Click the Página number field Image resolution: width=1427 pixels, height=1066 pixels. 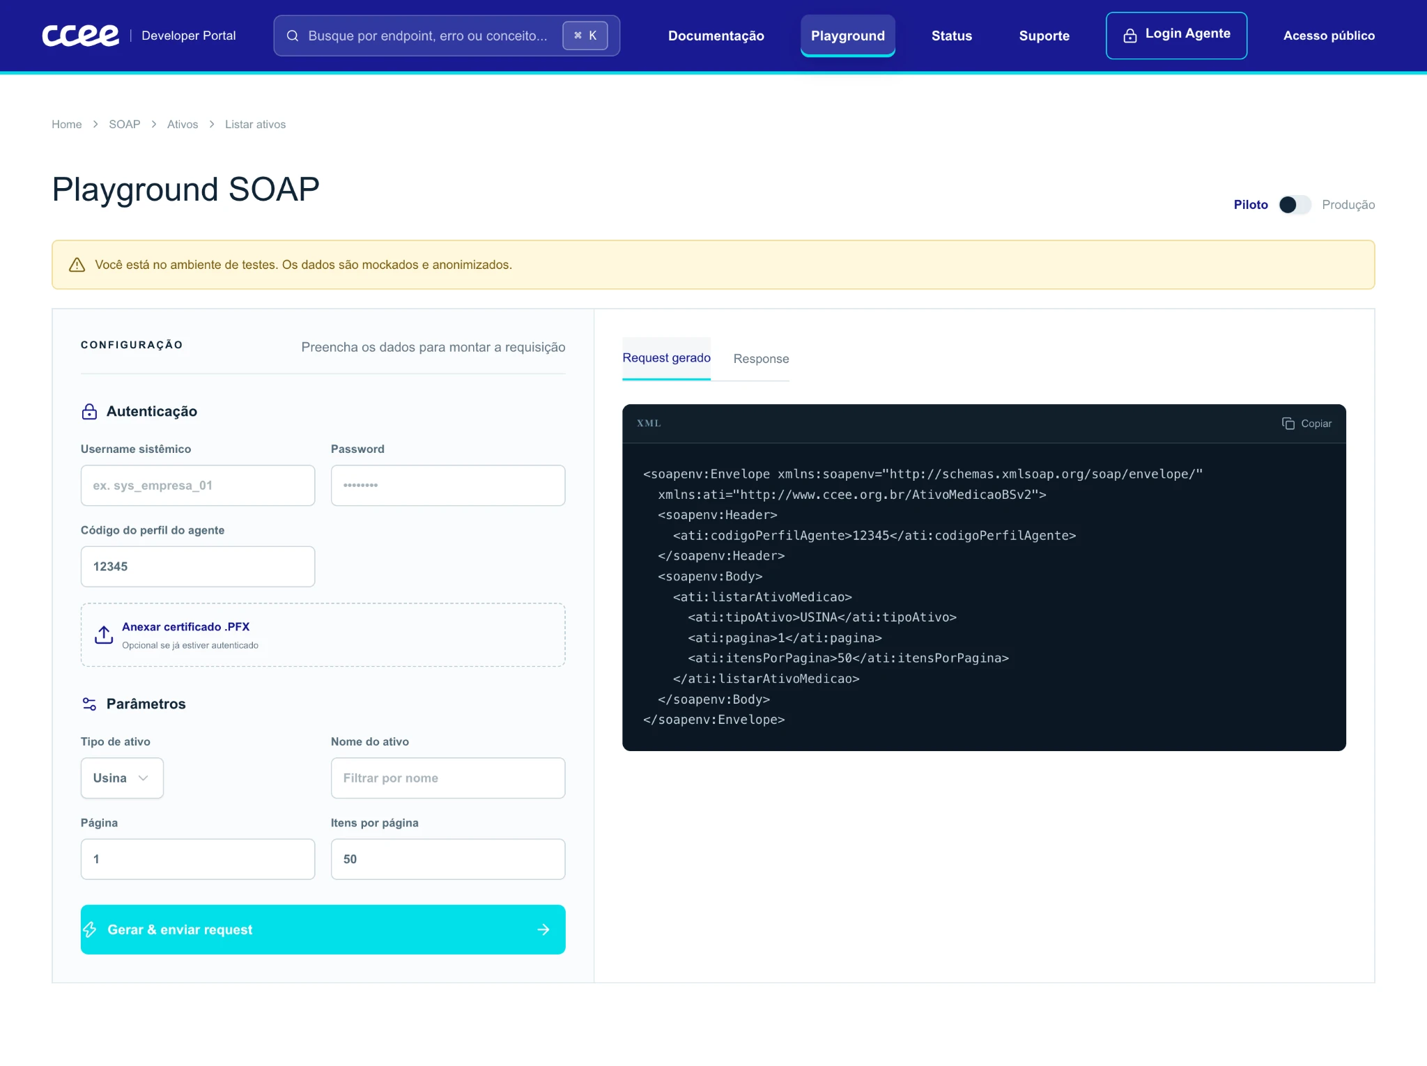tap(198, 859)
